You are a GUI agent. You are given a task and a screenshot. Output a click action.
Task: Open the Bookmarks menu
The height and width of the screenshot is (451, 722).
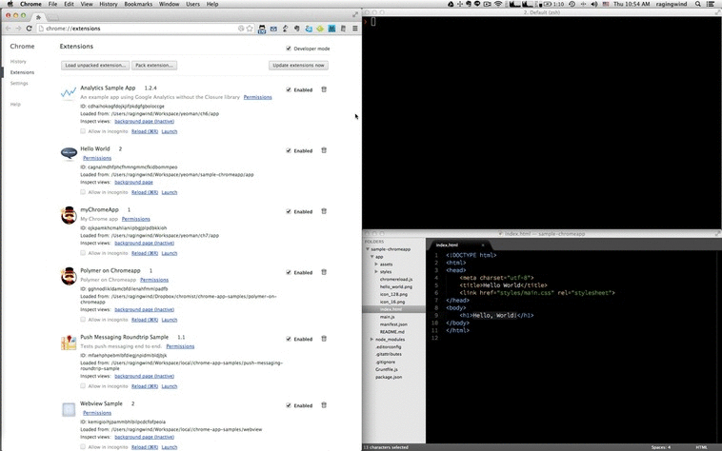coord(138,4)
